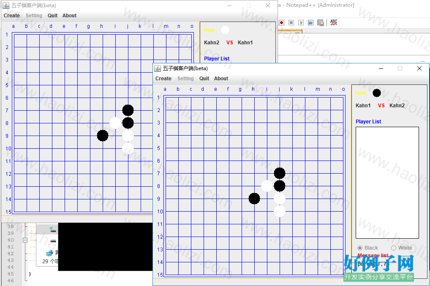Click Notepad++ macro playback icon

point(301,22)
